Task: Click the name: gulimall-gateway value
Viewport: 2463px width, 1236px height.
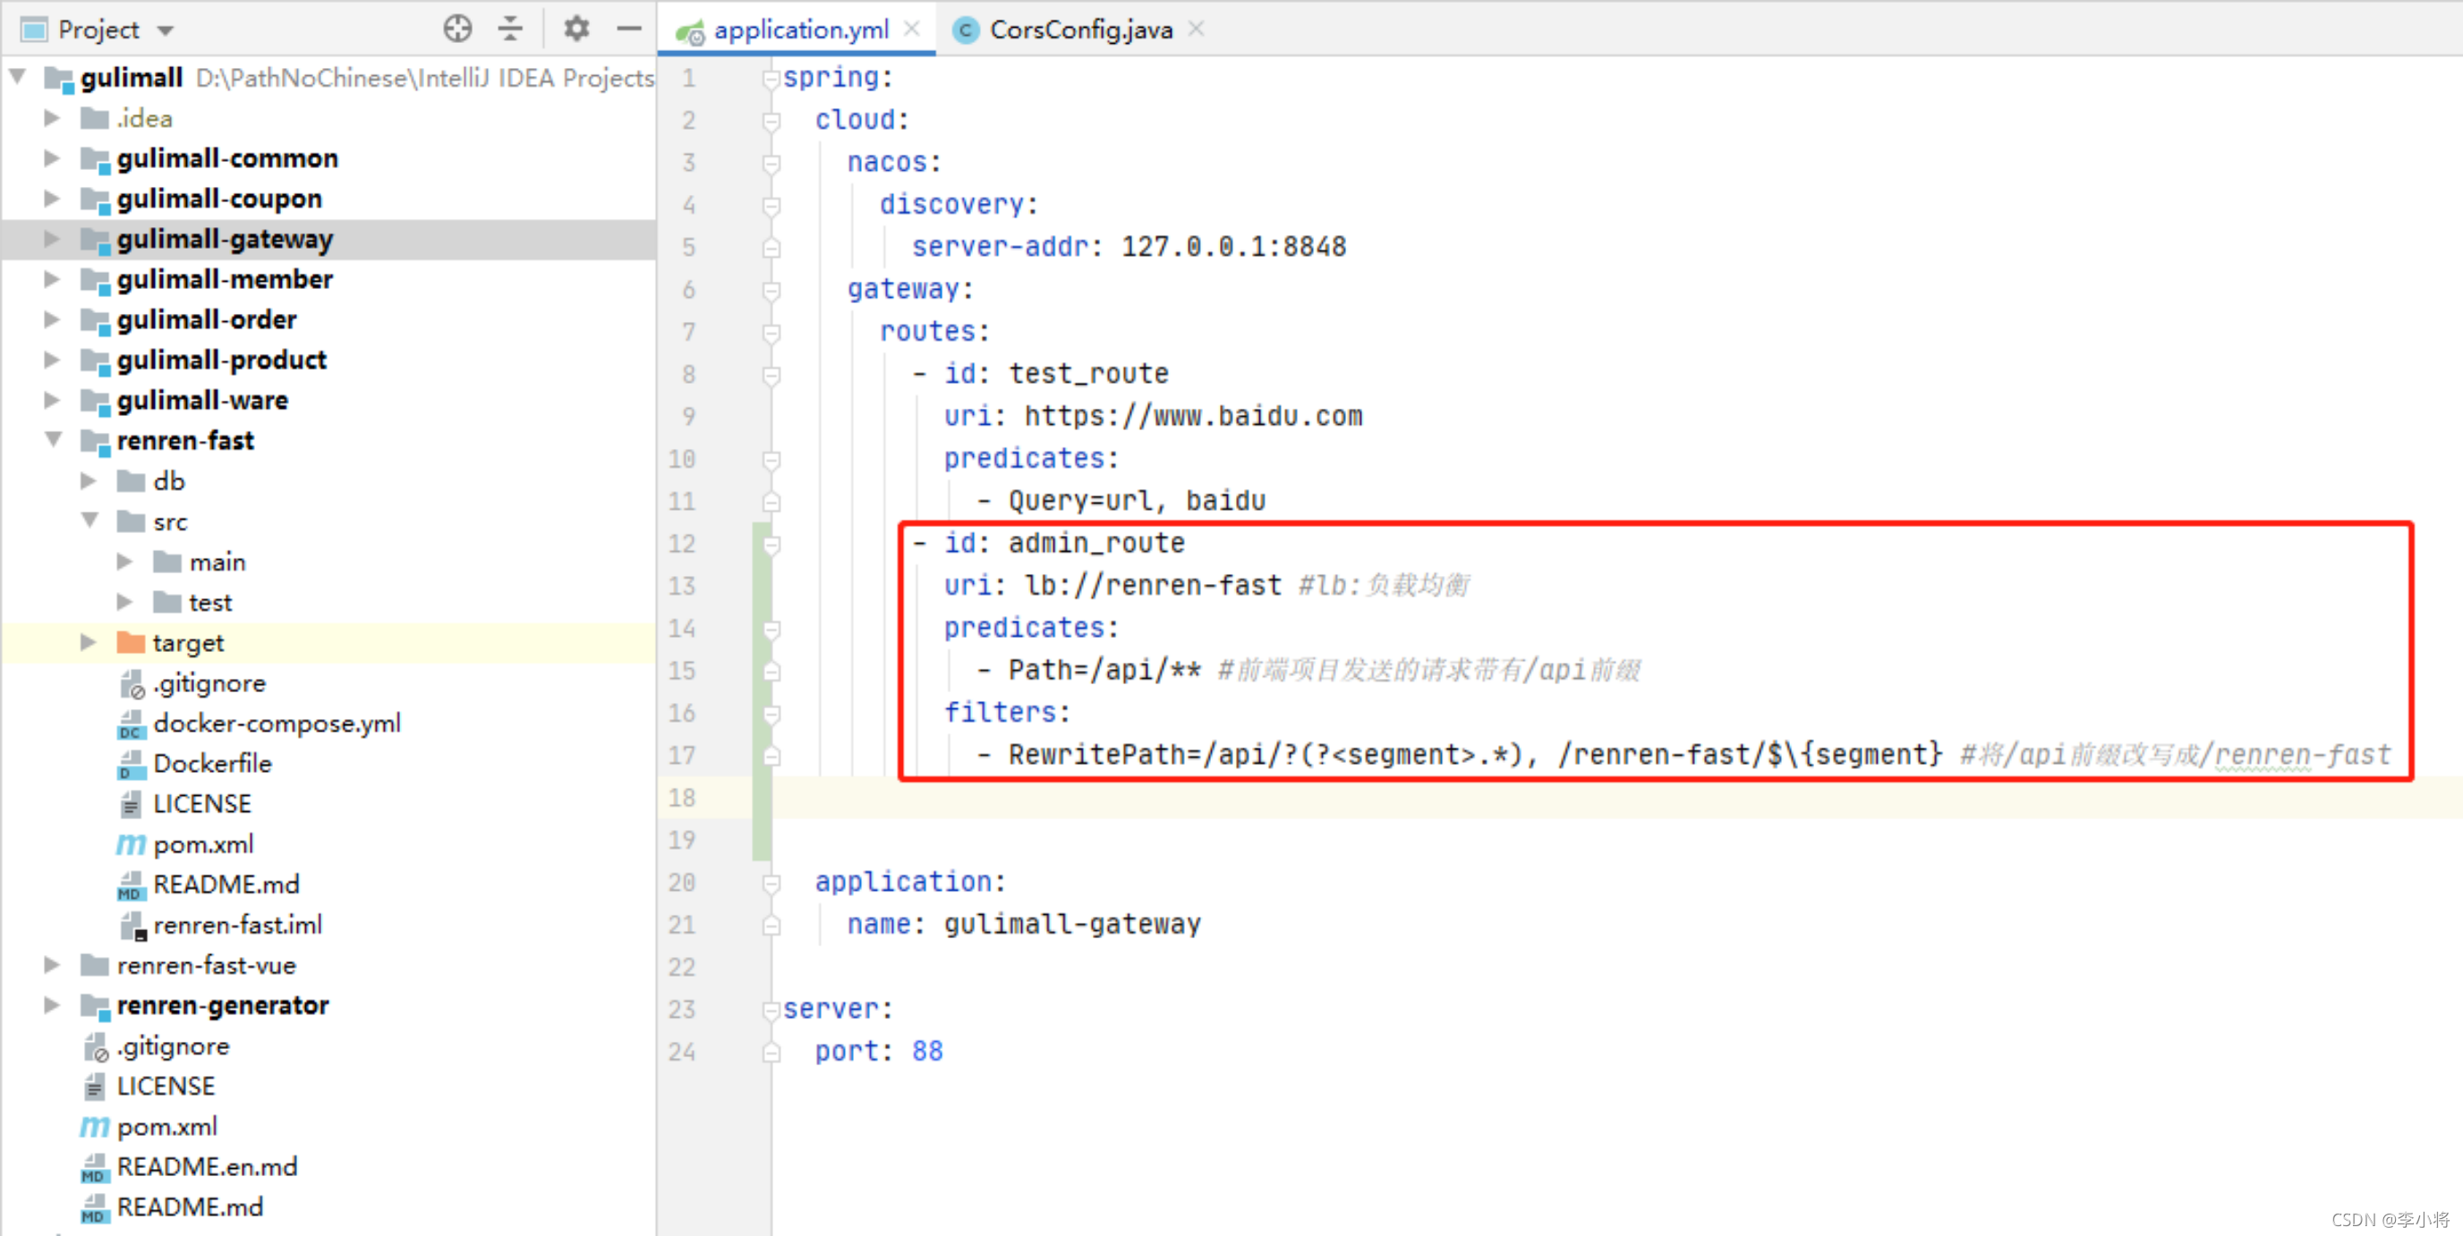Action: 1072,925
